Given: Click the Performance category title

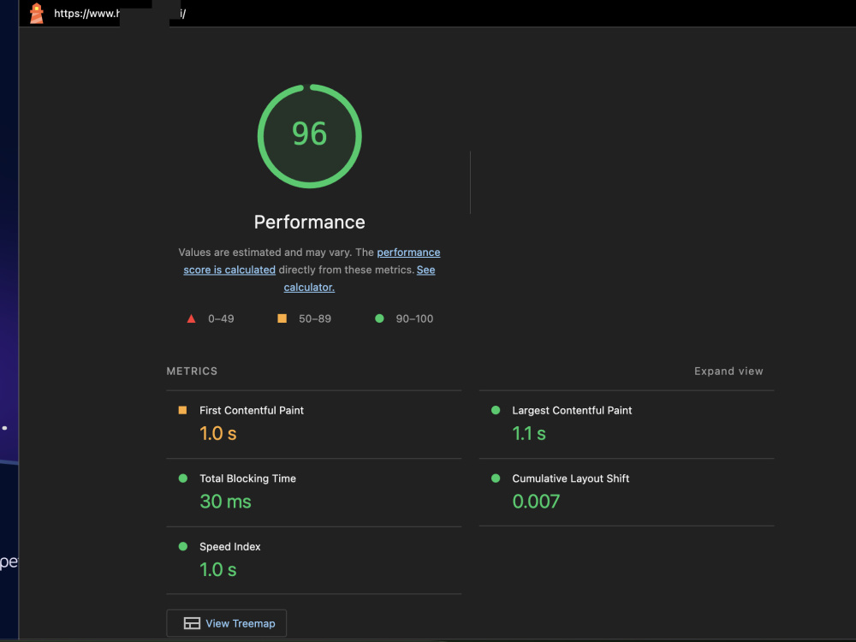Looking at the screenshot, I should click(310, 223).
